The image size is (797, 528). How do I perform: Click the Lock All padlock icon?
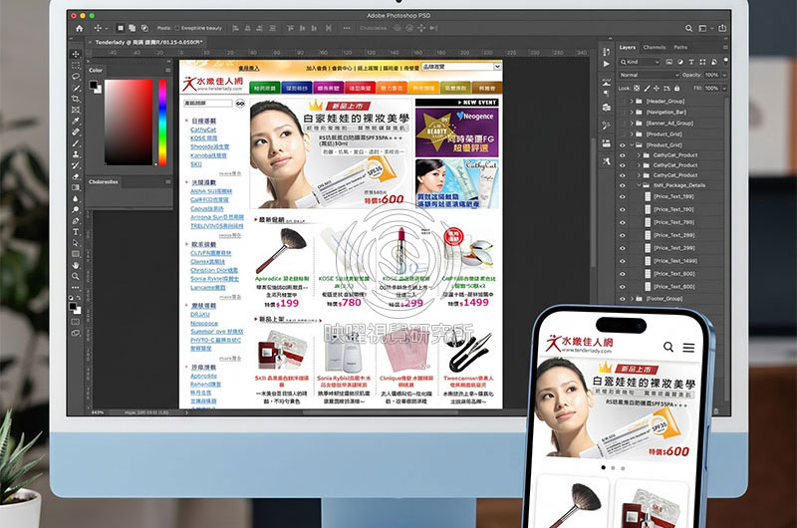tap(676, 89)
